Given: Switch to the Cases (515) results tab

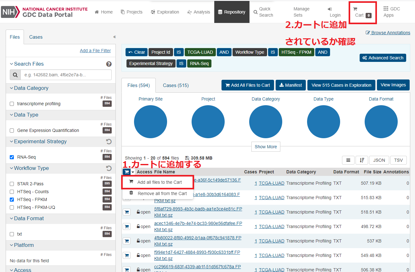Looking at the screenshot, I should pyautogui.click(x=176, y=85).
